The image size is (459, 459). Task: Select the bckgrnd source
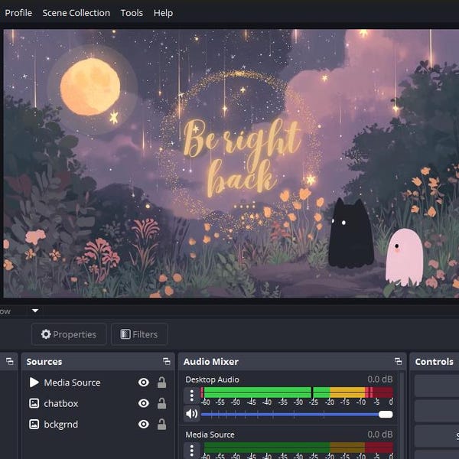click(98, 424)
